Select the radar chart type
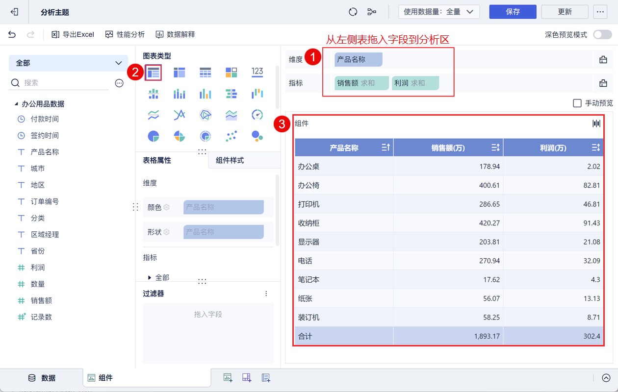Screen dimensions: 618x392 tap(206, 115)
